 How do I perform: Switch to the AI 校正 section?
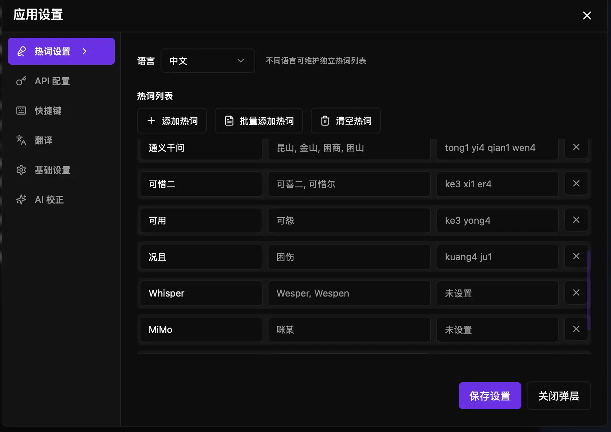tap(49, 199)
